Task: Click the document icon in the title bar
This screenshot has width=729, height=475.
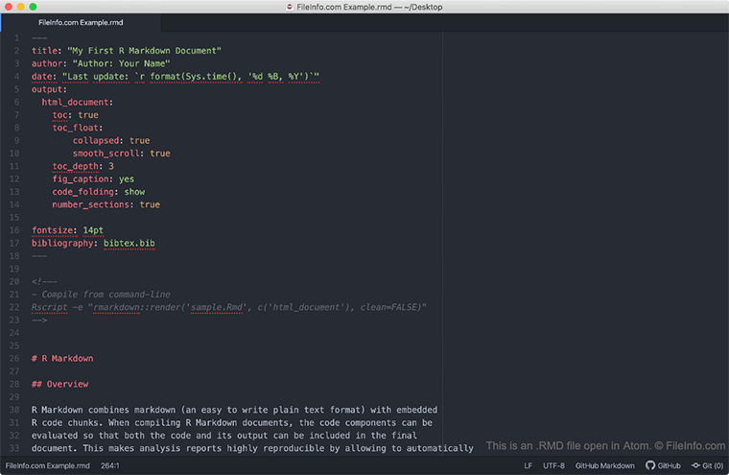Action: click(x=292, y=7)
